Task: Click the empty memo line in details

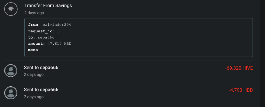Action: tap(34, 50)
